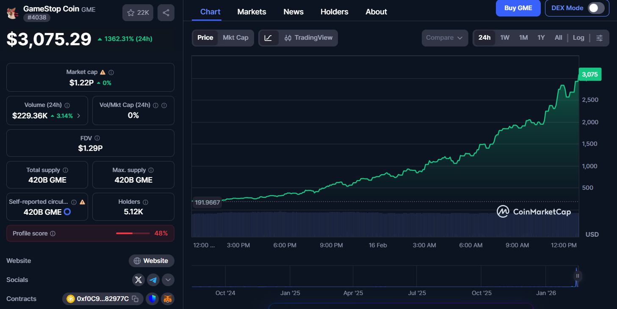This screenshot has width=617, height=309.
Task: Open the About tab
Action: tap(376, 12)
